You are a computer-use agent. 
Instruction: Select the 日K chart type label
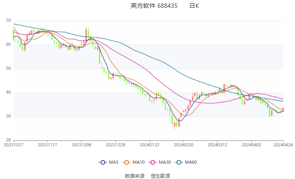194,6
